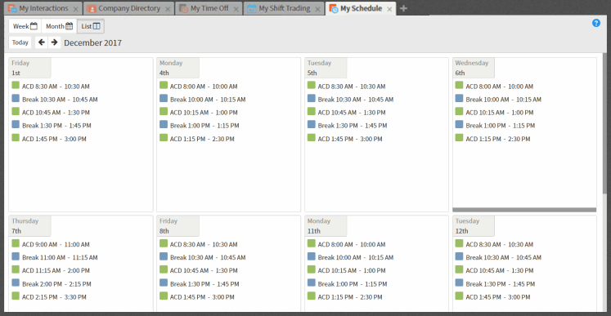The height and width of the screenshot is (316, 611).
Task: Click Wednesday 6th card's horizontal gray bar
Action: coord(524,210)
